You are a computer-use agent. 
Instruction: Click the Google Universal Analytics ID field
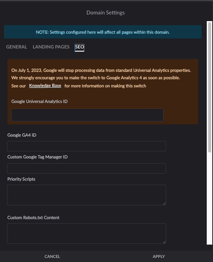(x=87, y=115)
